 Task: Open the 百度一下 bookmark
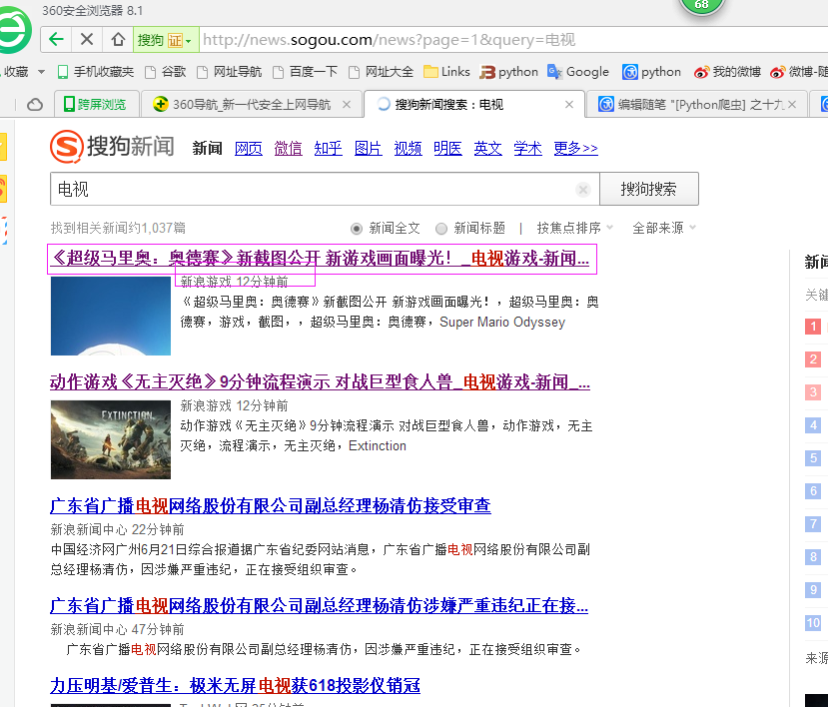point(306,72)
